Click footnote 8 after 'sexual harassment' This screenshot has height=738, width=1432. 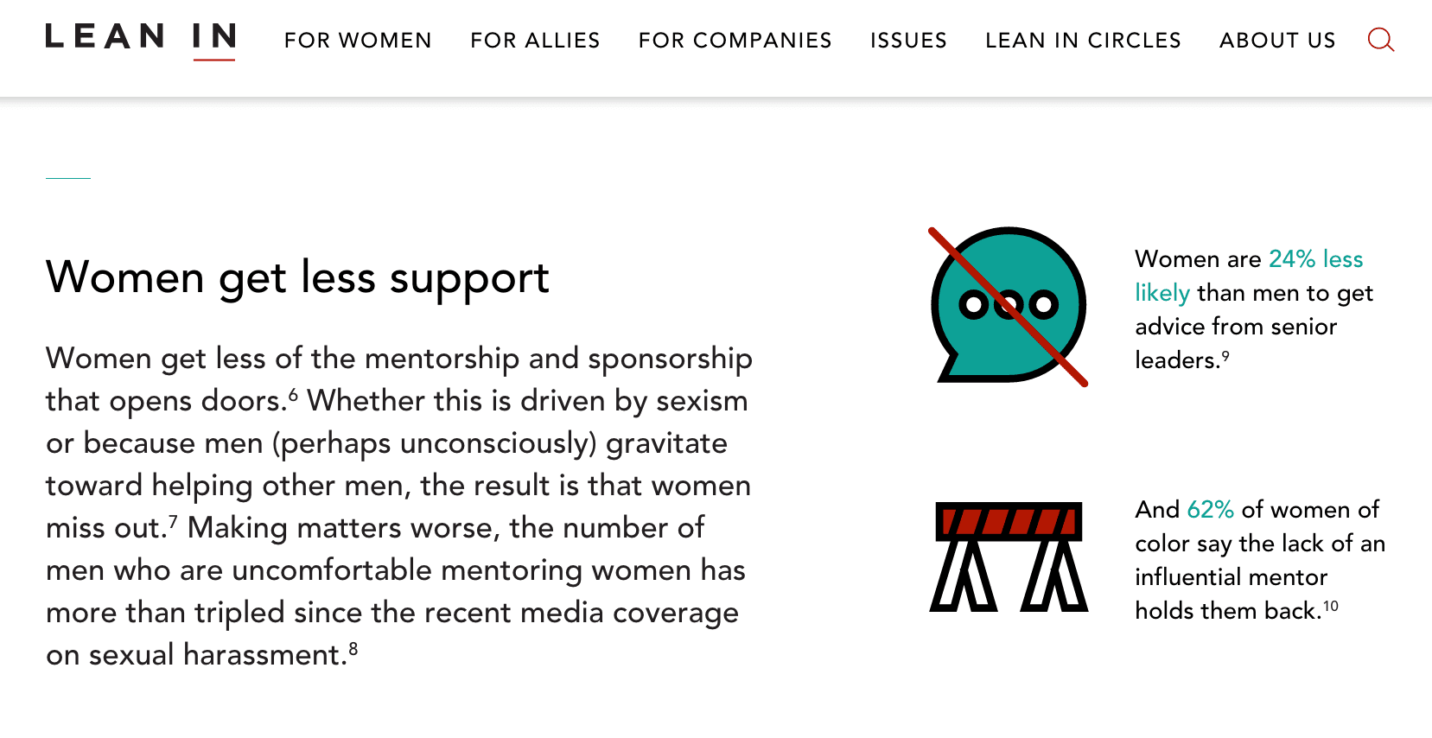[x=353, y=648]
